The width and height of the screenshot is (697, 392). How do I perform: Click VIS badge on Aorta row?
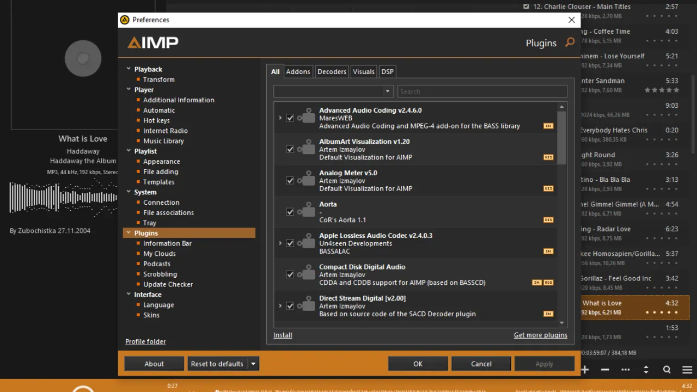pyautogui.click(x=548, y=220)
